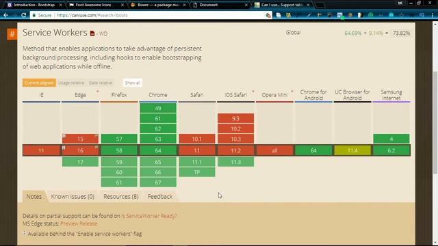Click the secure padlock icon in address bar
The height and width of the screenshot is (246, 438).
click(34, 15)
